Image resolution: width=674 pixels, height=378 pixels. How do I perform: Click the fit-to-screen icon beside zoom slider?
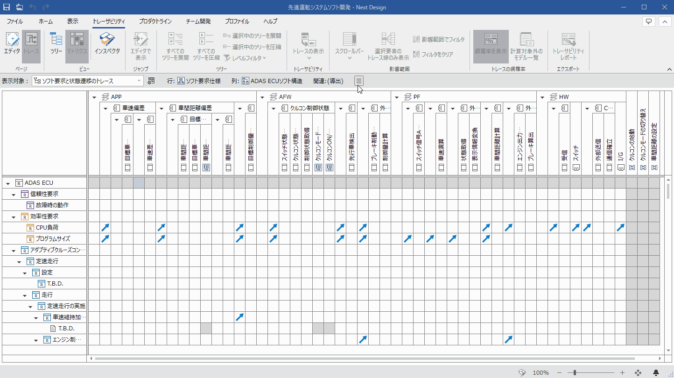pos(638,372)
